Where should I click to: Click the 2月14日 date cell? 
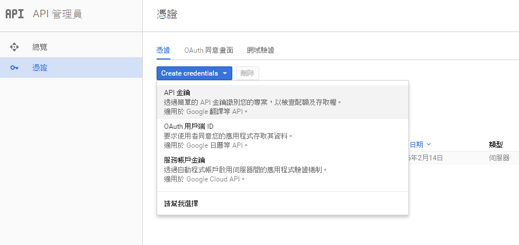pyautogui.click(x=426, y=158)
